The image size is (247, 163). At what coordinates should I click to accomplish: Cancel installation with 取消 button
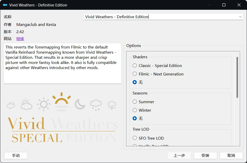click(x=231, y=156)
